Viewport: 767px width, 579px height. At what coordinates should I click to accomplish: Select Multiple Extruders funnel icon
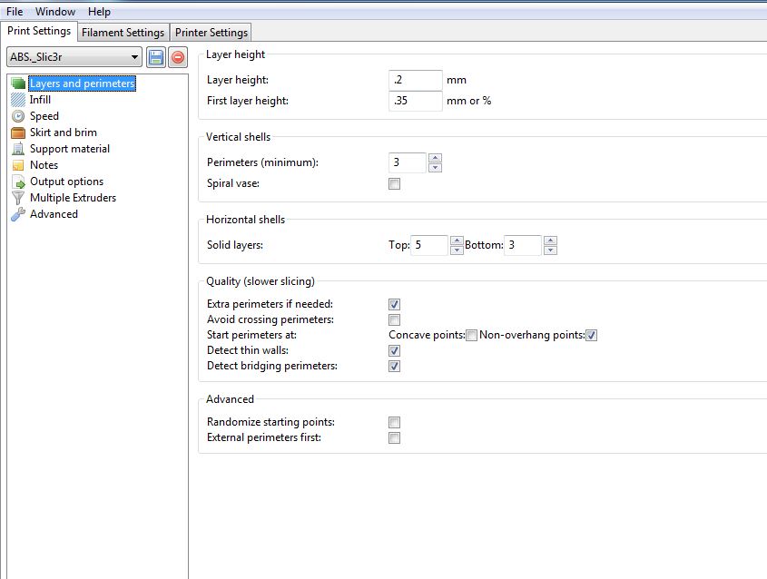click(x=18, y=198)
